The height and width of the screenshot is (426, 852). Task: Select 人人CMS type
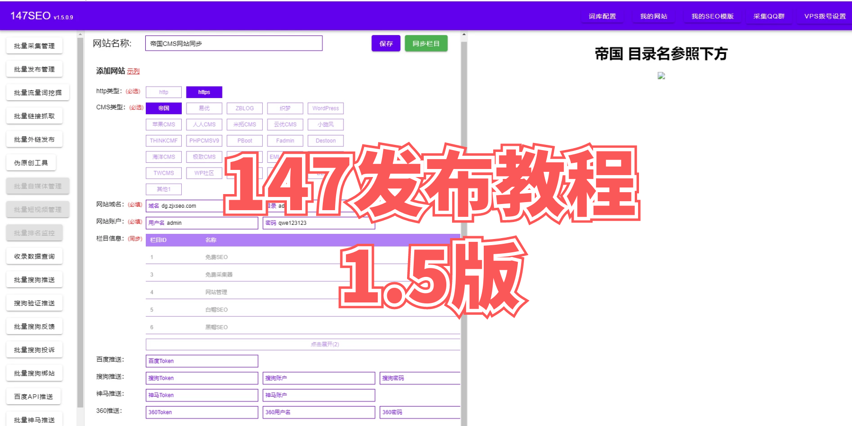pyautogui.click(x=204, y=124)
